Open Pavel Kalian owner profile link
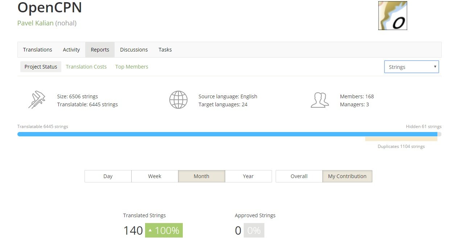Screen dimensions: 474x239 click(35, 23)
